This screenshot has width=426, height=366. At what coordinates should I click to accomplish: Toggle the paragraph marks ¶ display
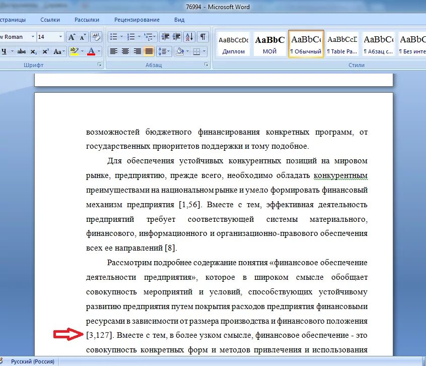pyautogui.click(x=202, y=37)
